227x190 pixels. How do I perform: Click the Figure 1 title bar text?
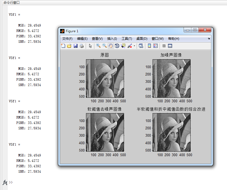click(x=72, y=31)
